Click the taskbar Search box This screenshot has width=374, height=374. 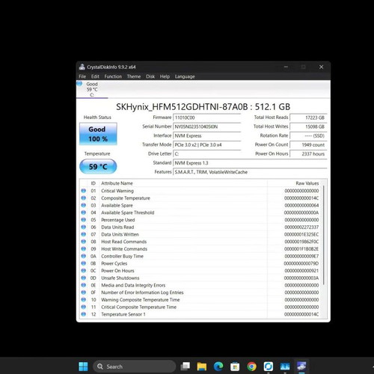tap(135, 367)
